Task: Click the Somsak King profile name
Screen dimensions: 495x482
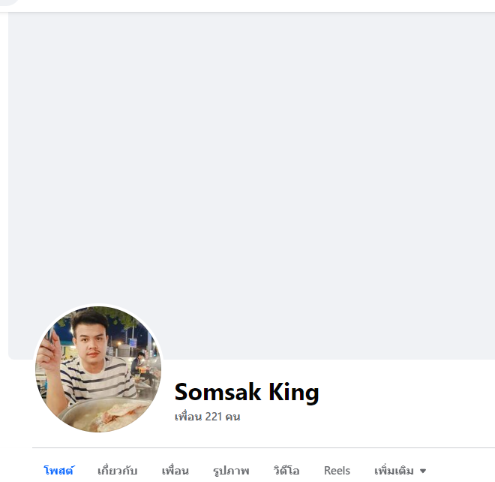Action: click(x=247, y=392)
